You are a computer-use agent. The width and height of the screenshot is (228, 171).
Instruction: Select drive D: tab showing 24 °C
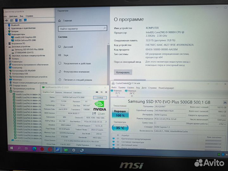(132, 93)
